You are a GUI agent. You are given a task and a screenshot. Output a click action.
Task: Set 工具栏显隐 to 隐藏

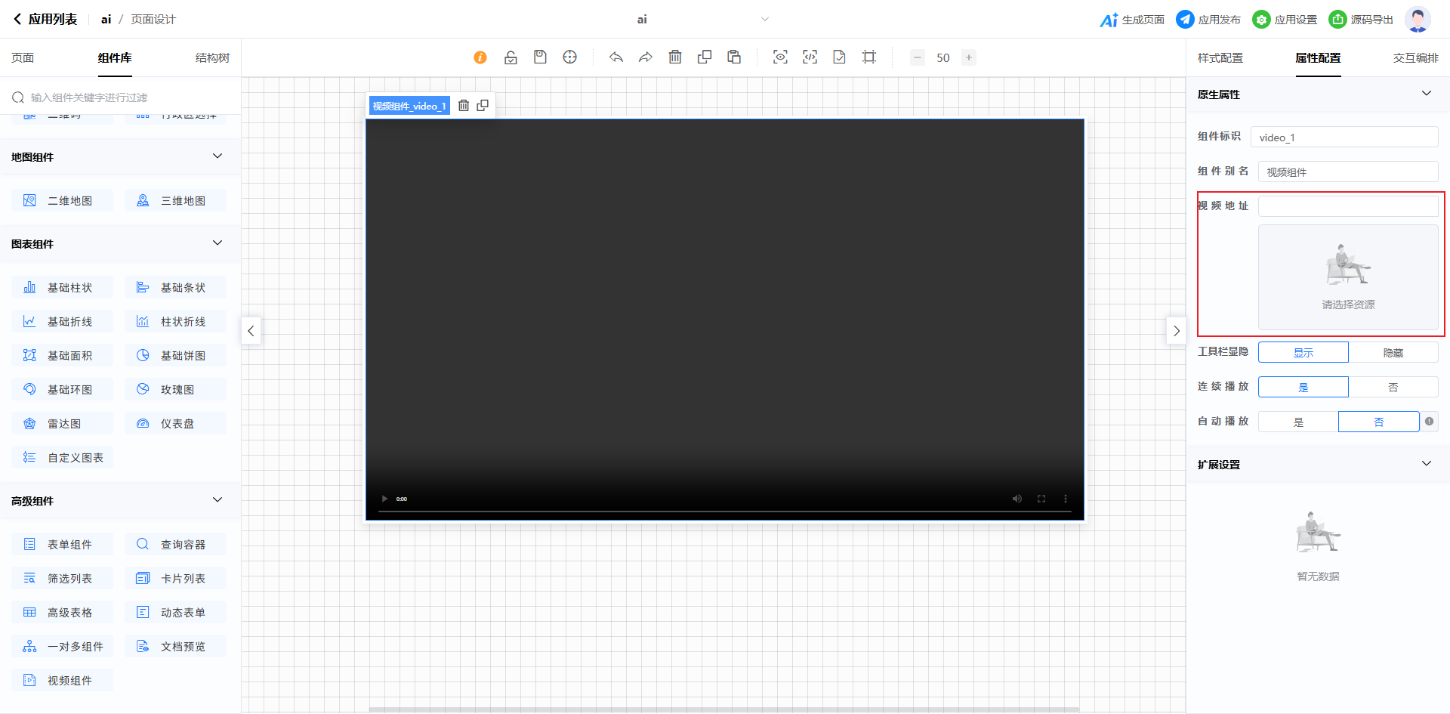click(1393, 353)
